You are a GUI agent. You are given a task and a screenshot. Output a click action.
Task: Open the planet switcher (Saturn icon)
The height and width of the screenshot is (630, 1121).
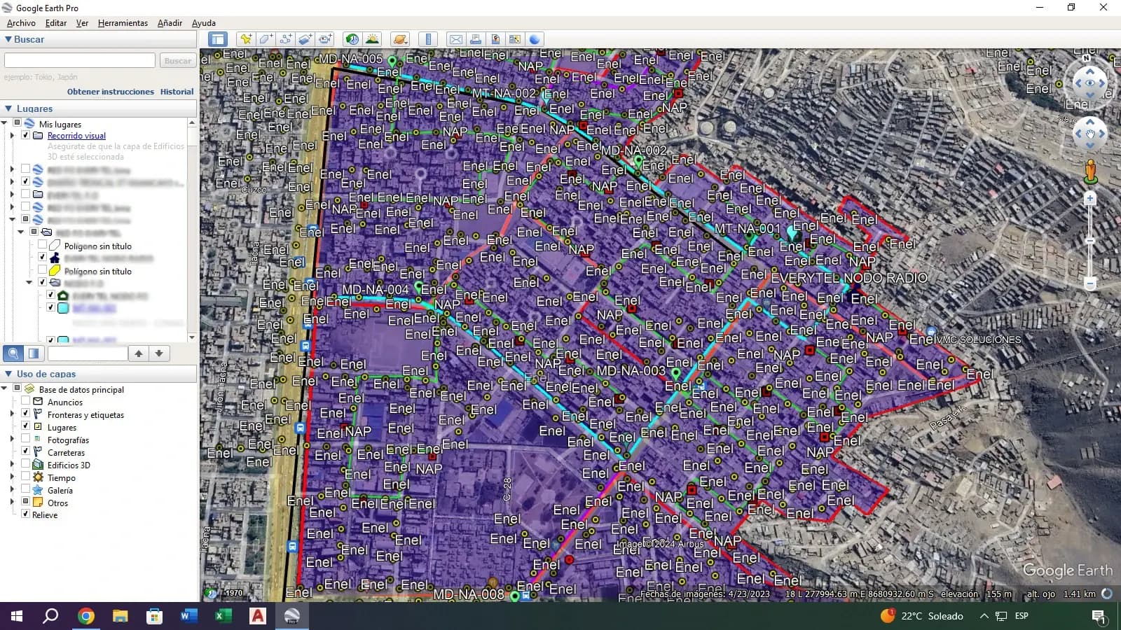pyautogui.click(x=400, y=39)
